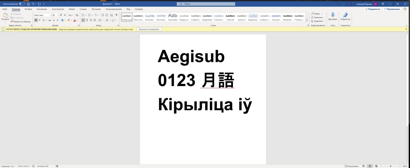The image size is (410, 168).
Task: Click Заменить in the editing group
Action: click(317, 18)
